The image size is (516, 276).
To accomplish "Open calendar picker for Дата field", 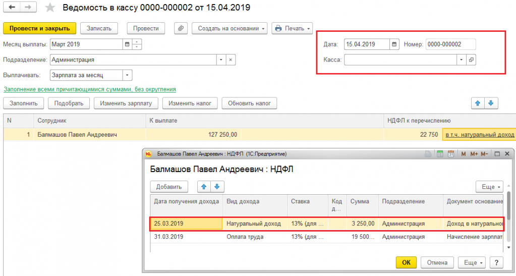I will click(394, 44).
